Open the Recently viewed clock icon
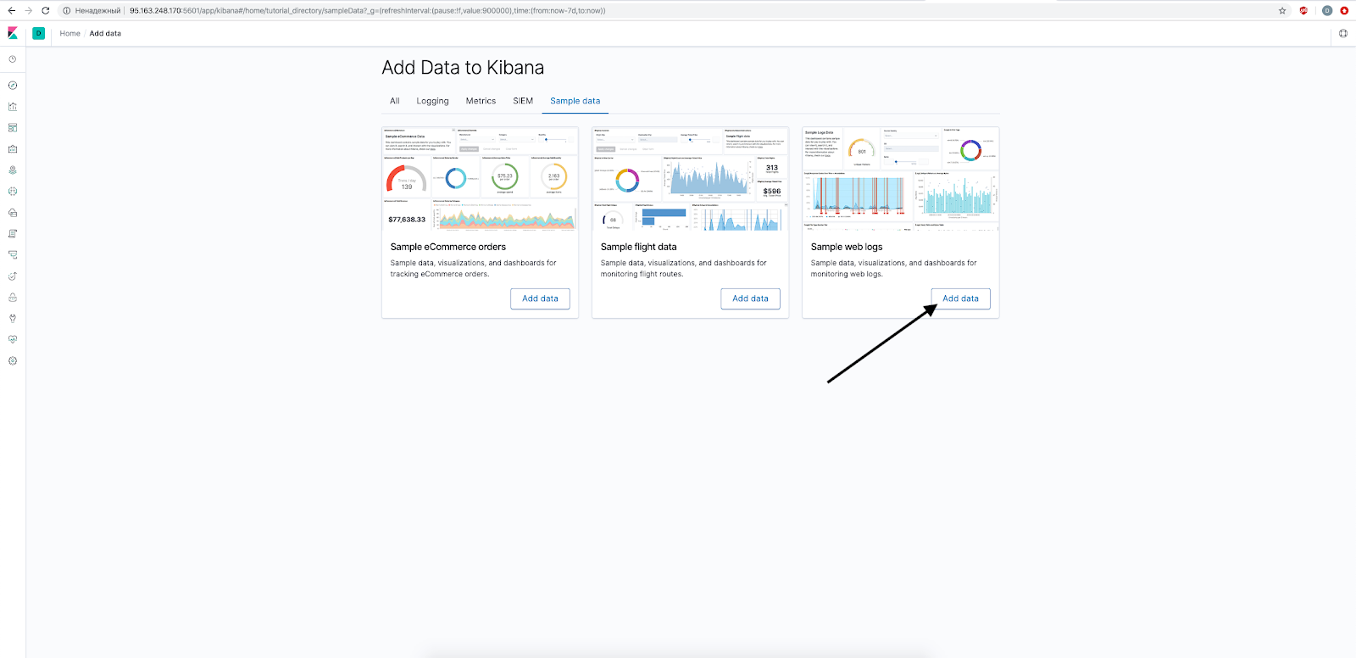This screenshot has width=1356, height=658. point(13,59)
